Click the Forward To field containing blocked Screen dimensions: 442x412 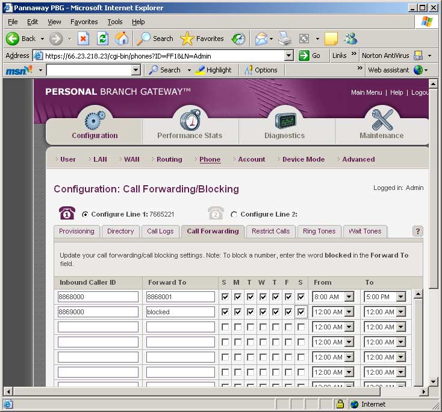pos(180,312)
